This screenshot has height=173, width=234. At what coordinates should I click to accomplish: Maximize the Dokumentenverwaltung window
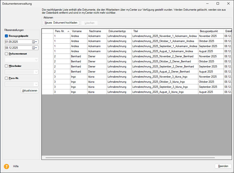click(218, 4)
